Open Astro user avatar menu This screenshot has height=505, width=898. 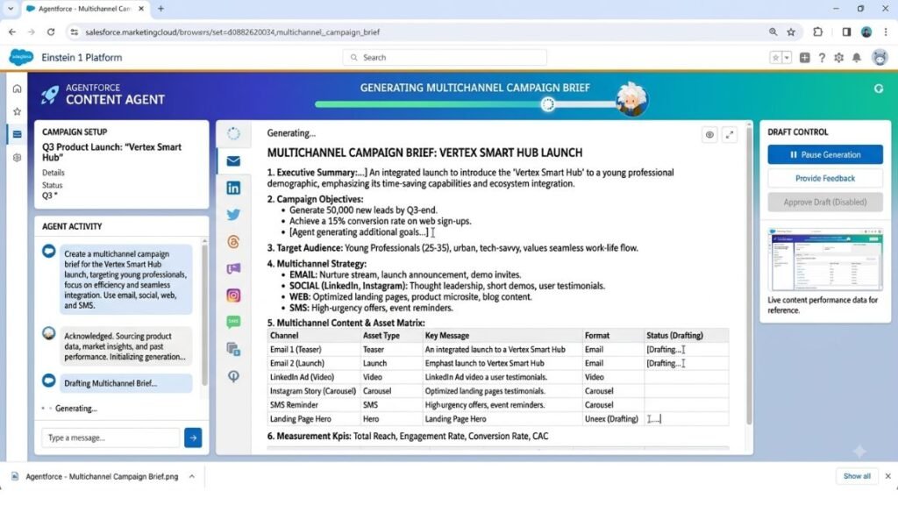click(880, 57)
